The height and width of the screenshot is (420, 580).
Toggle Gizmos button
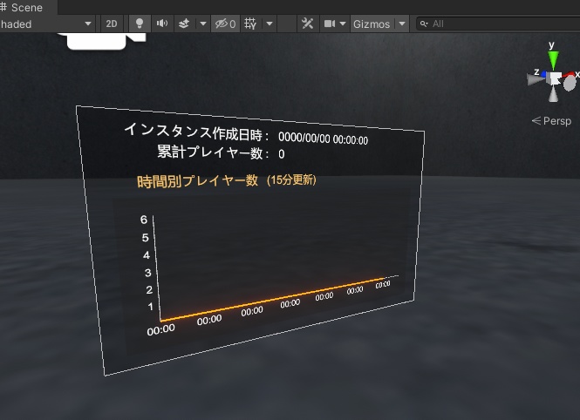tap(372, 24)
